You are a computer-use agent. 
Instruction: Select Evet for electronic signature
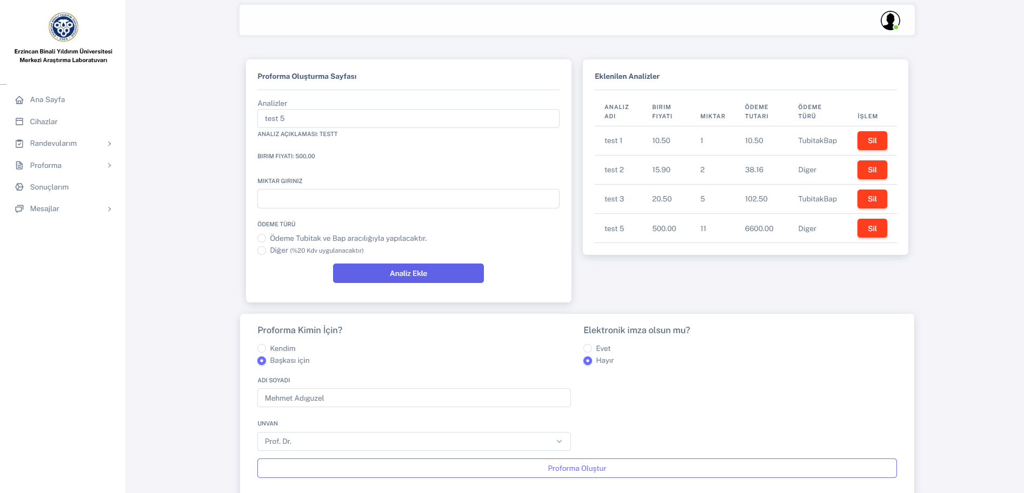588,348
